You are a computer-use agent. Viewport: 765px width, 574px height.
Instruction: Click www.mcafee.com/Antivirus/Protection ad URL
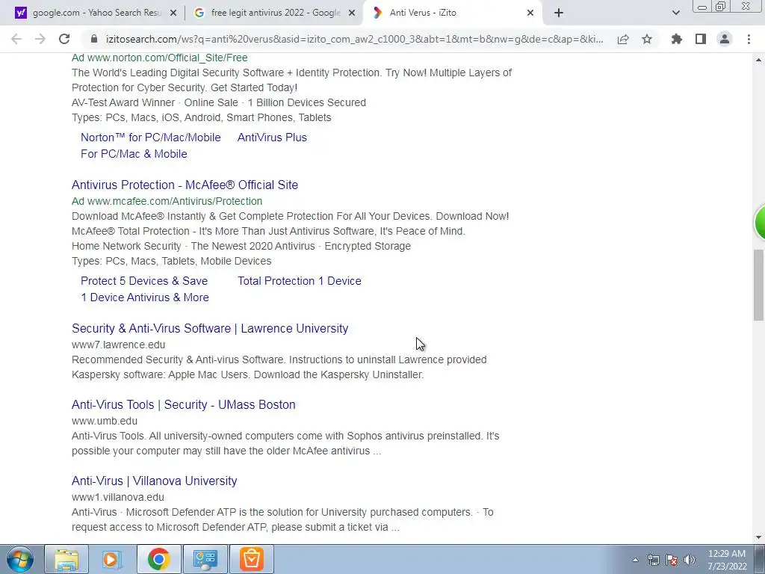click(175, 201)
